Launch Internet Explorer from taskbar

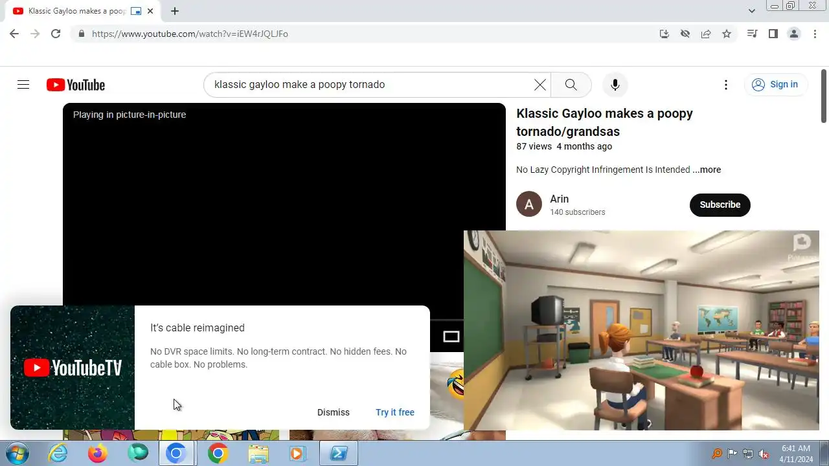pyautogui.click(x=58, y=454)
